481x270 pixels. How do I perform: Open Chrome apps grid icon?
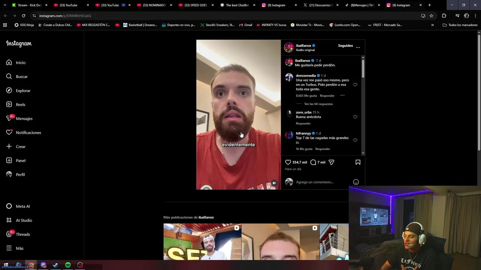[5, 25]
